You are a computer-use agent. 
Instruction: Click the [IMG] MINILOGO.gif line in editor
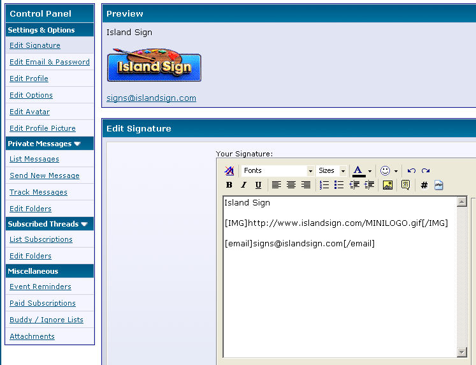click(x=336, y=223)
